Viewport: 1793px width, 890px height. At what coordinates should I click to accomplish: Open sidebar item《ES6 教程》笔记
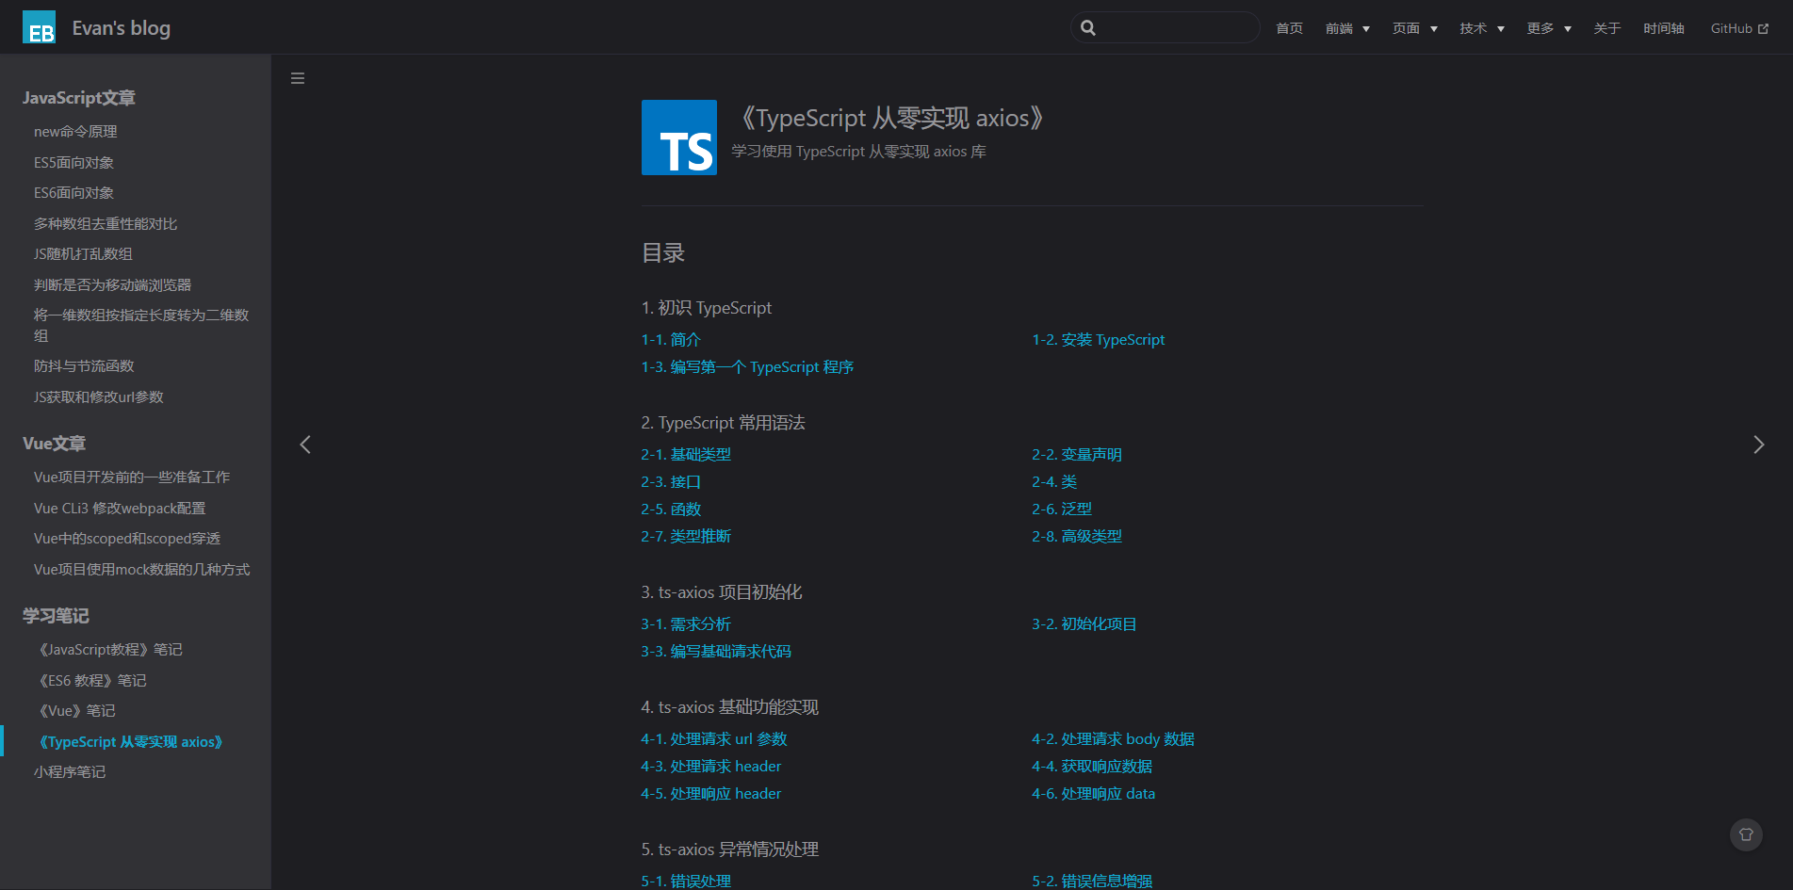90,681
